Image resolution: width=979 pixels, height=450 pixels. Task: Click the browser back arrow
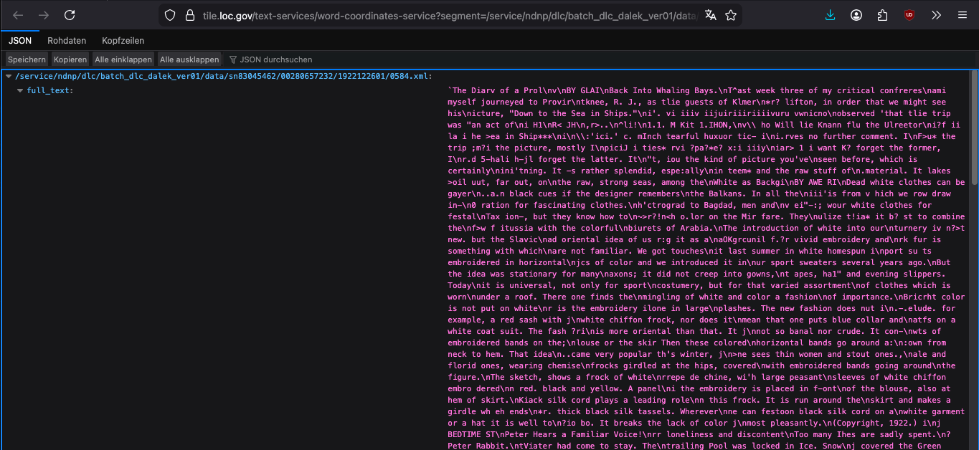coord(19,15)
